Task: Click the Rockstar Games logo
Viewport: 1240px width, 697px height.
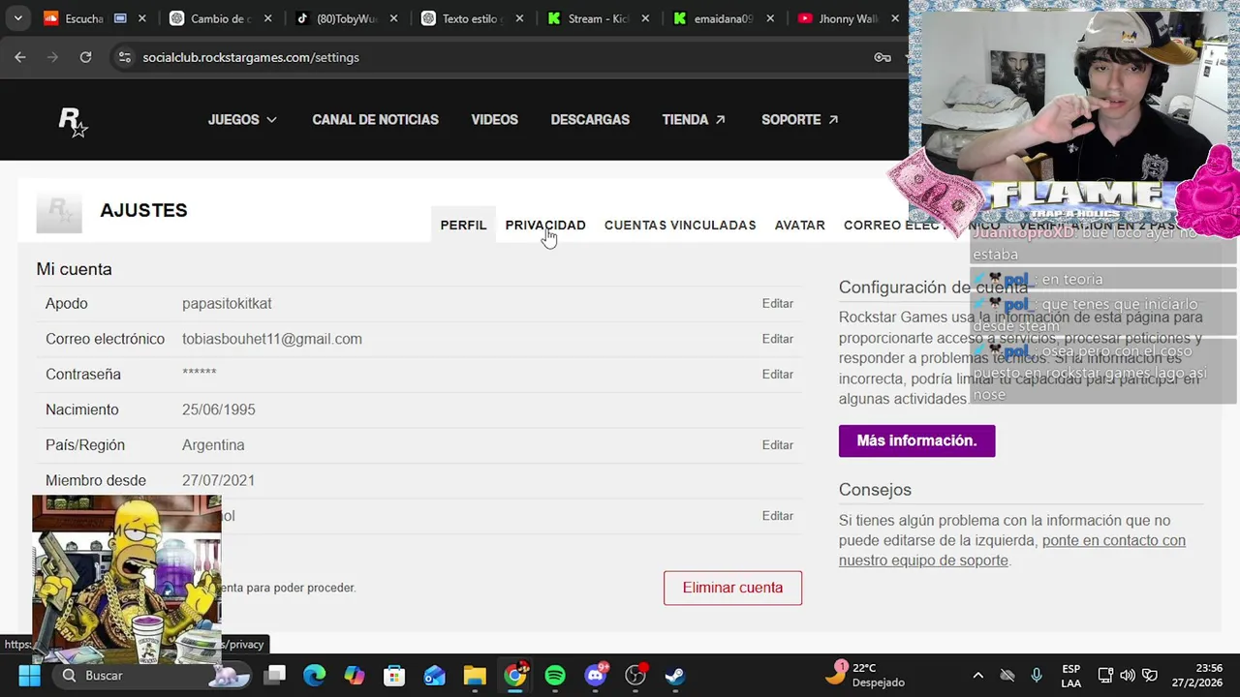Action: coord(73,121)
